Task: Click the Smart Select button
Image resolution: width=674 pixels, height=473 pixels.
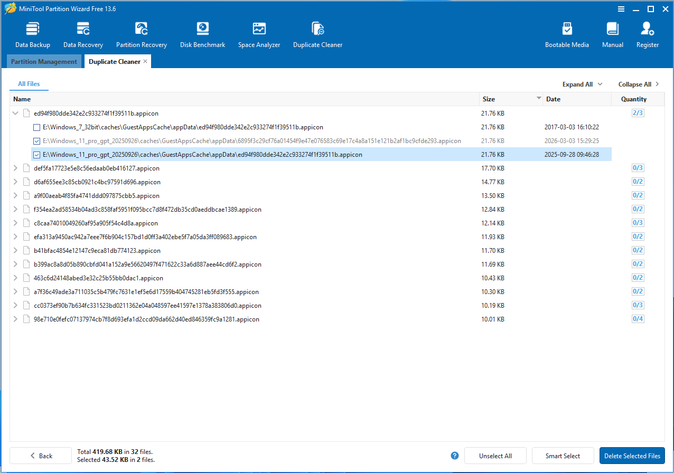Action: (563, 456)
